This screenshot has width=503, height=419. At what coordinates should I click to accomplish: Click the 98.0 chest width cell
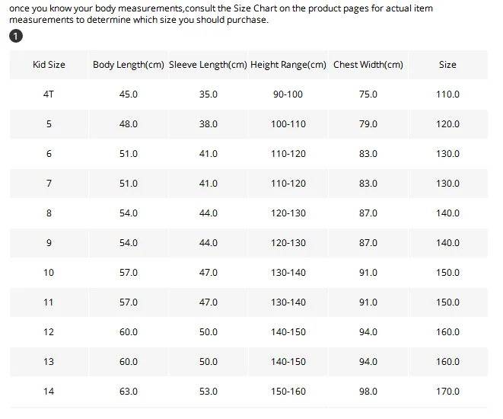(x=368, y=392)
